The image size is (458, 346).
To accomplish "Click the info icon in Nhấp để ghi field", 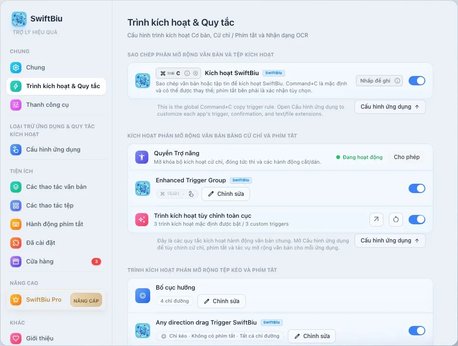I will (397, 81).
